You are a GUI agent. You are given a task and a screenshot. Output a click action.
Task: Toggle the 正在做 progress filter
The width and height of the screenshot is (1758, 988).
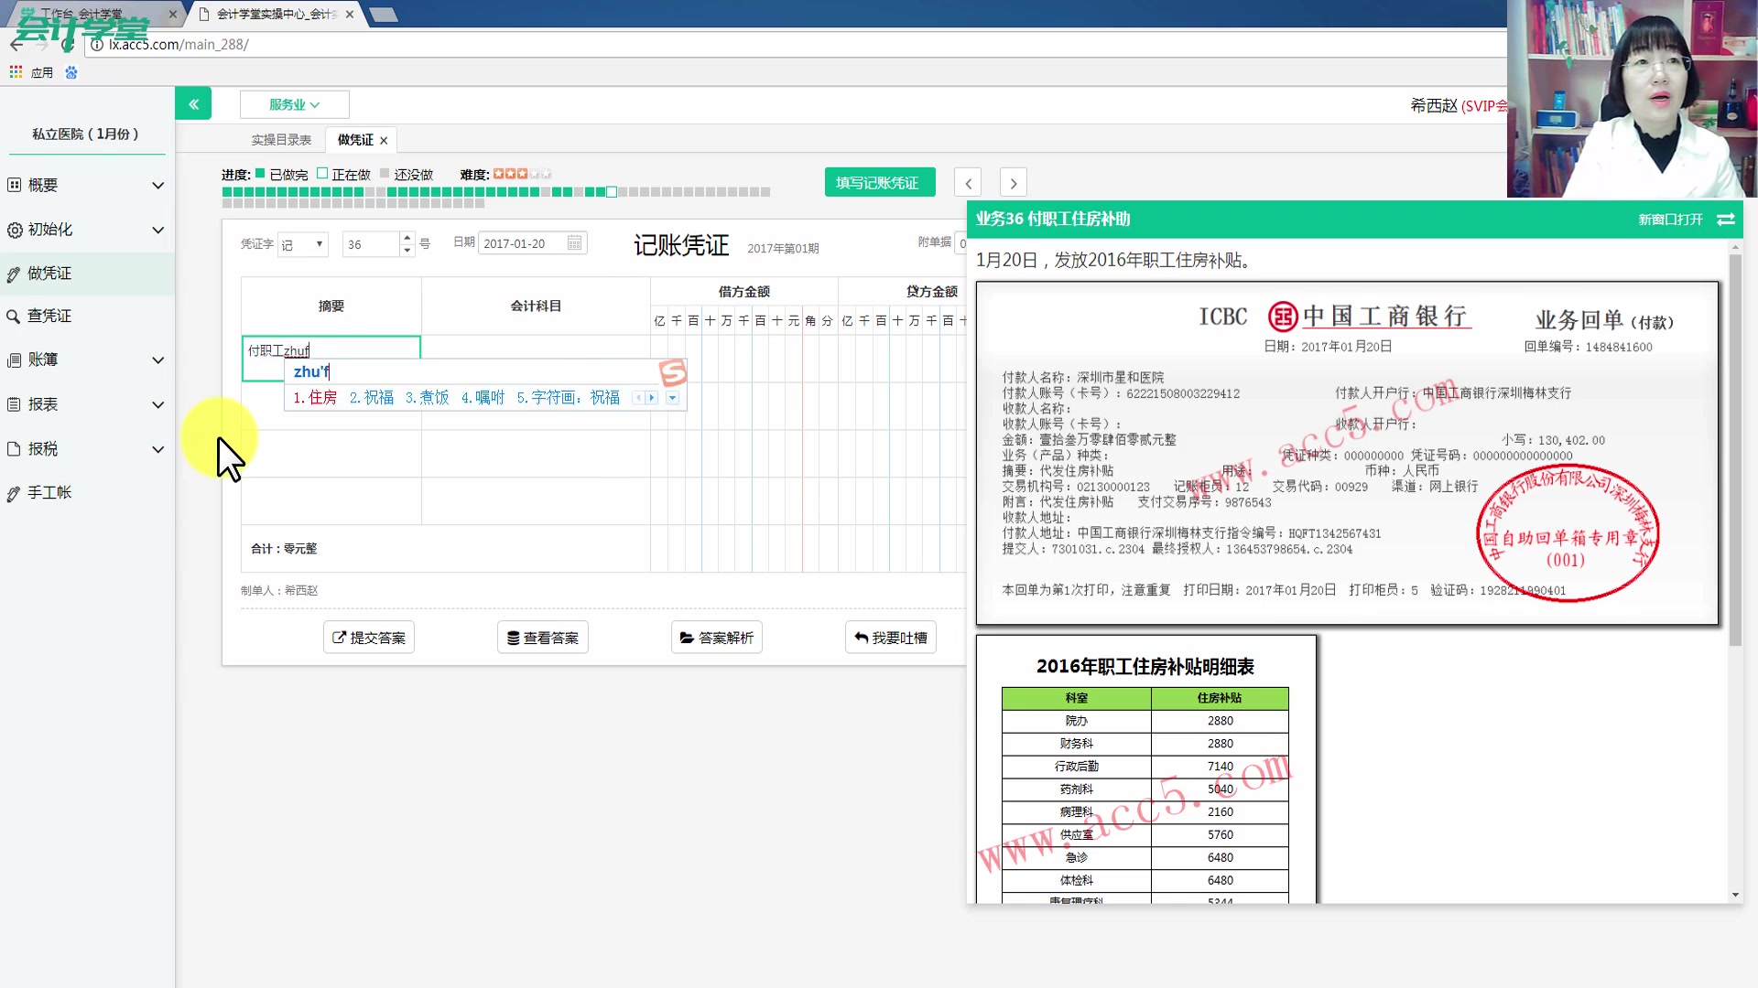322,172
